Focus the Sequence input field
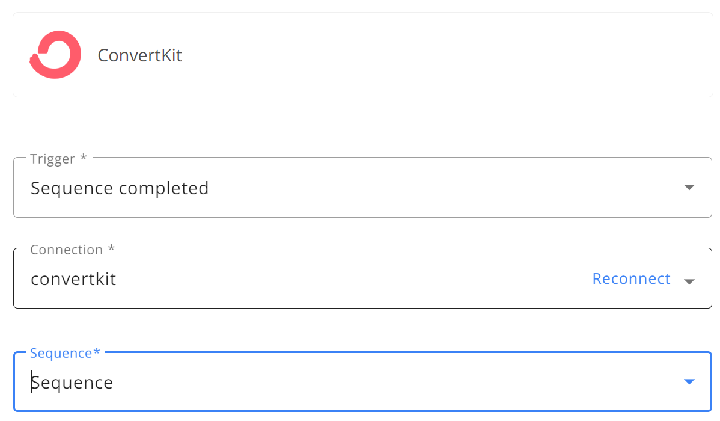Screen dimensions: 720x421 point(363,382)
